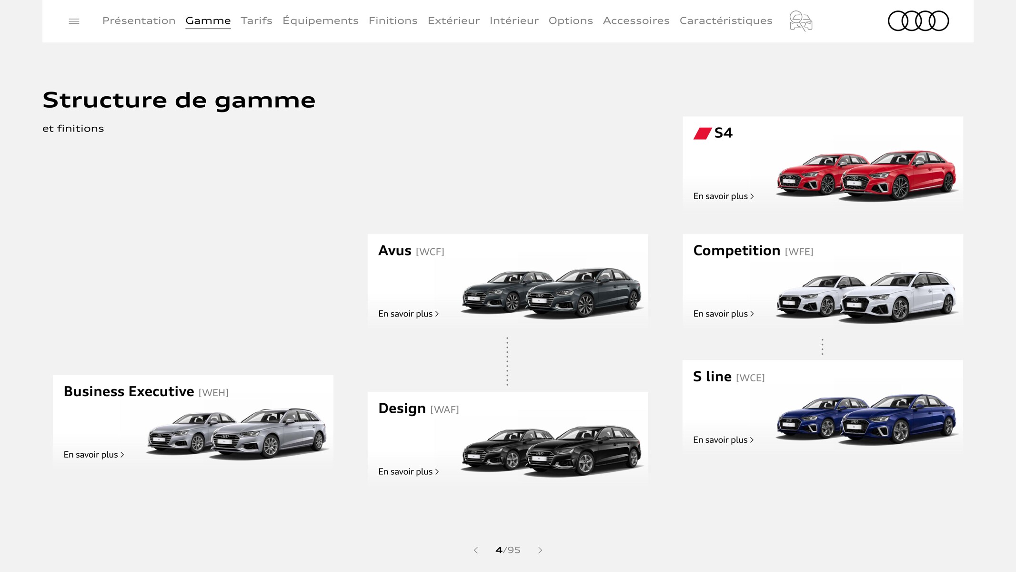Viewport: 1016px width, 572px height.
Task: Go to Extérieur tab
Action: [453, 20]
